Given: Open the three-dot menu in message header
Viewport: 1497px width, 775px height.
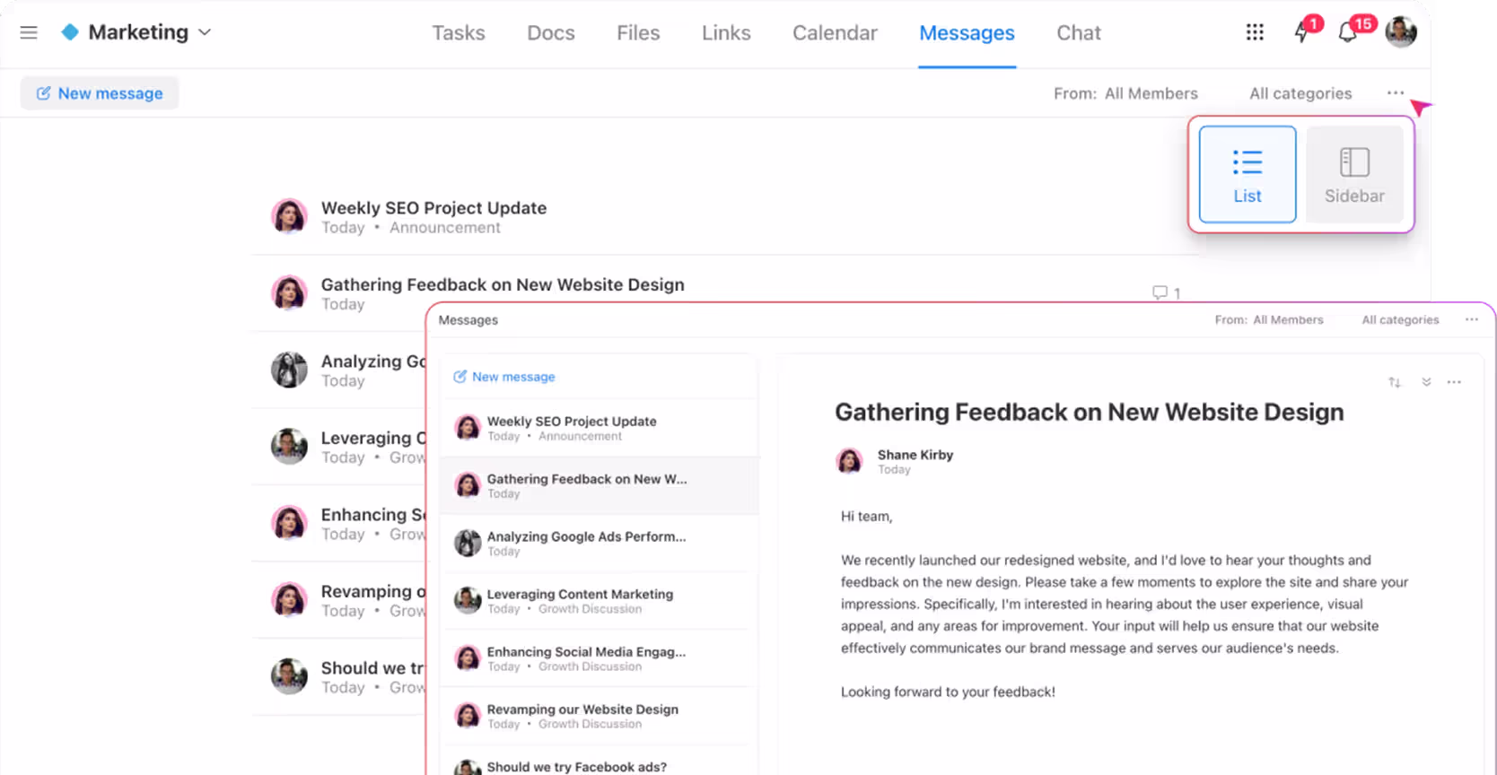Looking at the screenshot, I should (x=1454, y=382).
